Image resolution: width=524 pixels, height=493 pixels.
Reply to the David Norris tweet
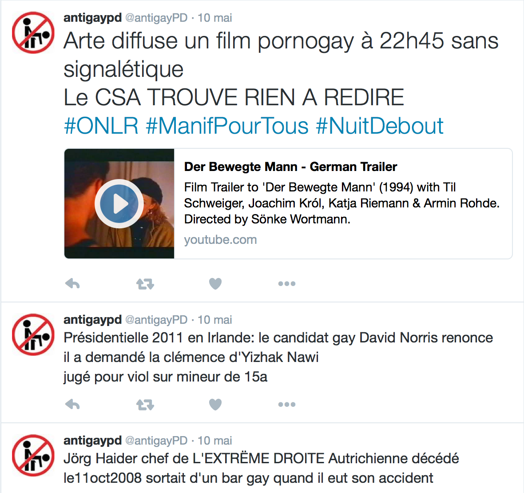72,405
